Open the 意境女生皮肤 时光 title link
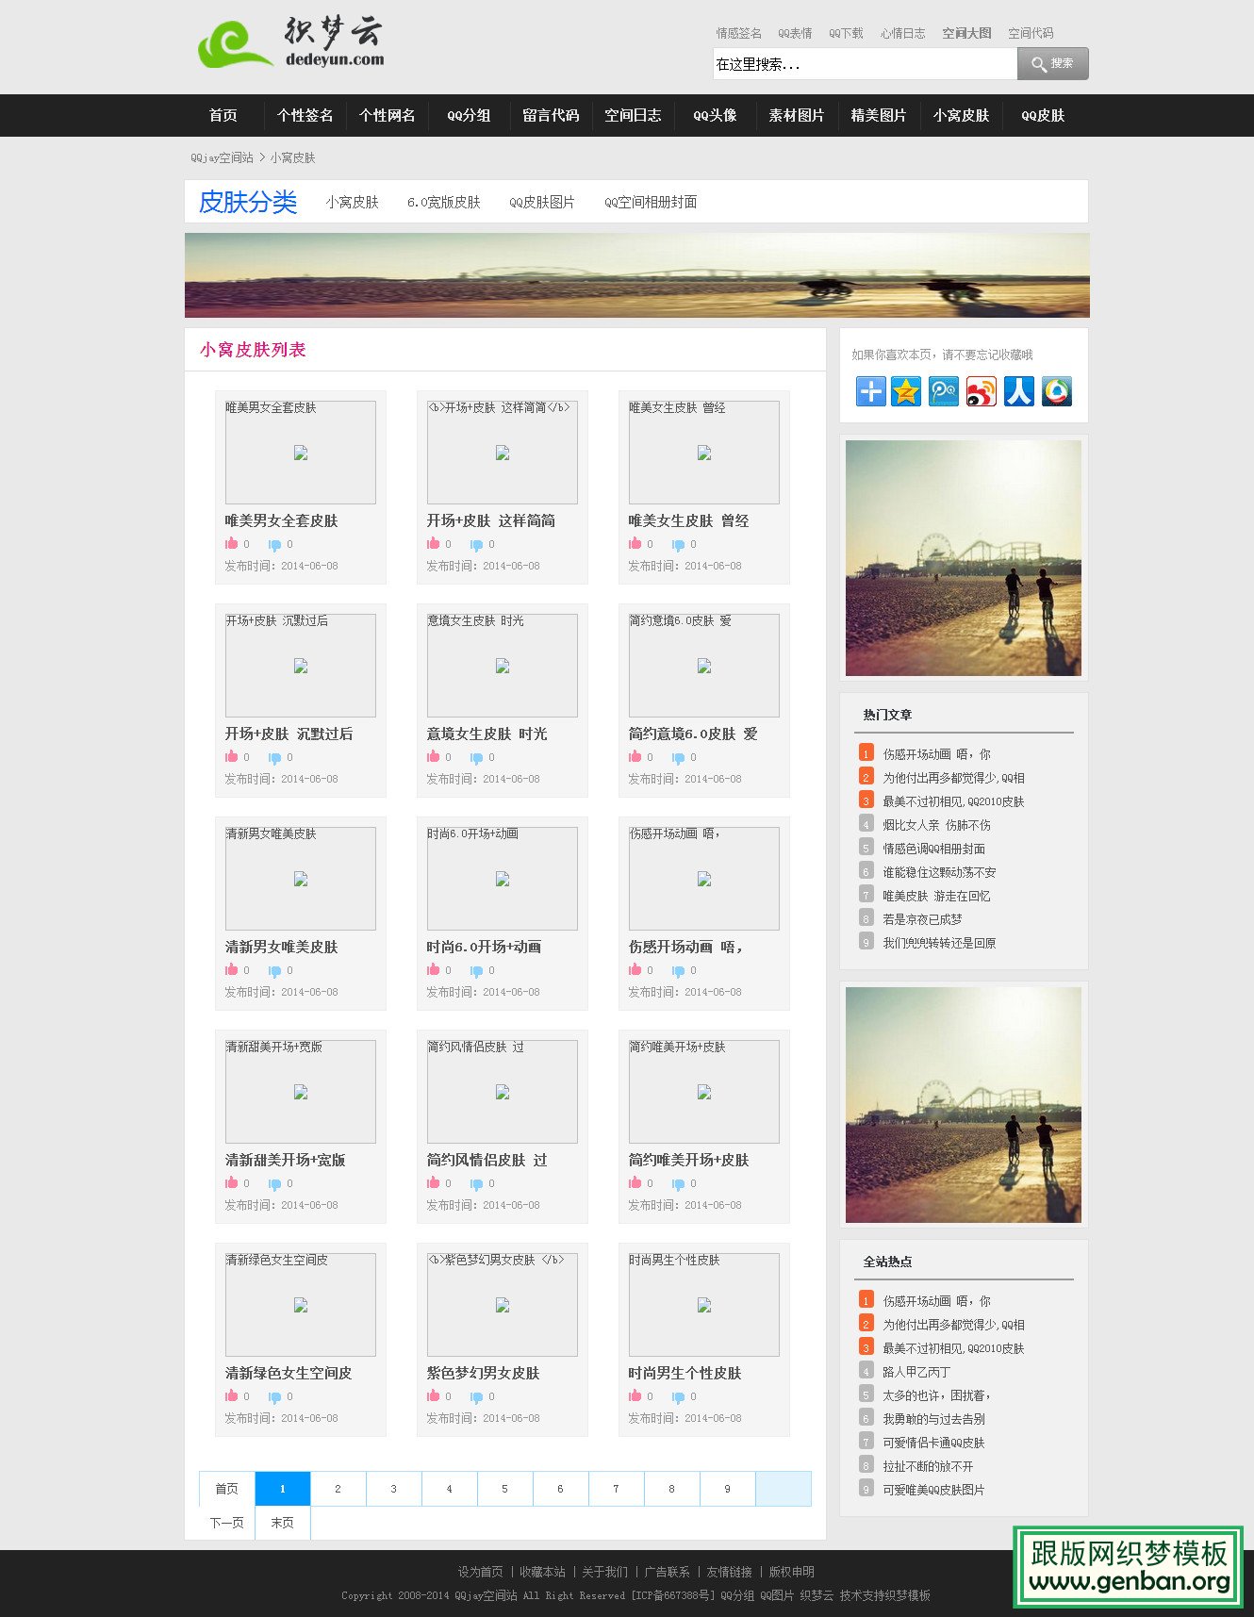Image resolution: width=1254 pixels, height=1617 pixels. [x=487, y=734]
